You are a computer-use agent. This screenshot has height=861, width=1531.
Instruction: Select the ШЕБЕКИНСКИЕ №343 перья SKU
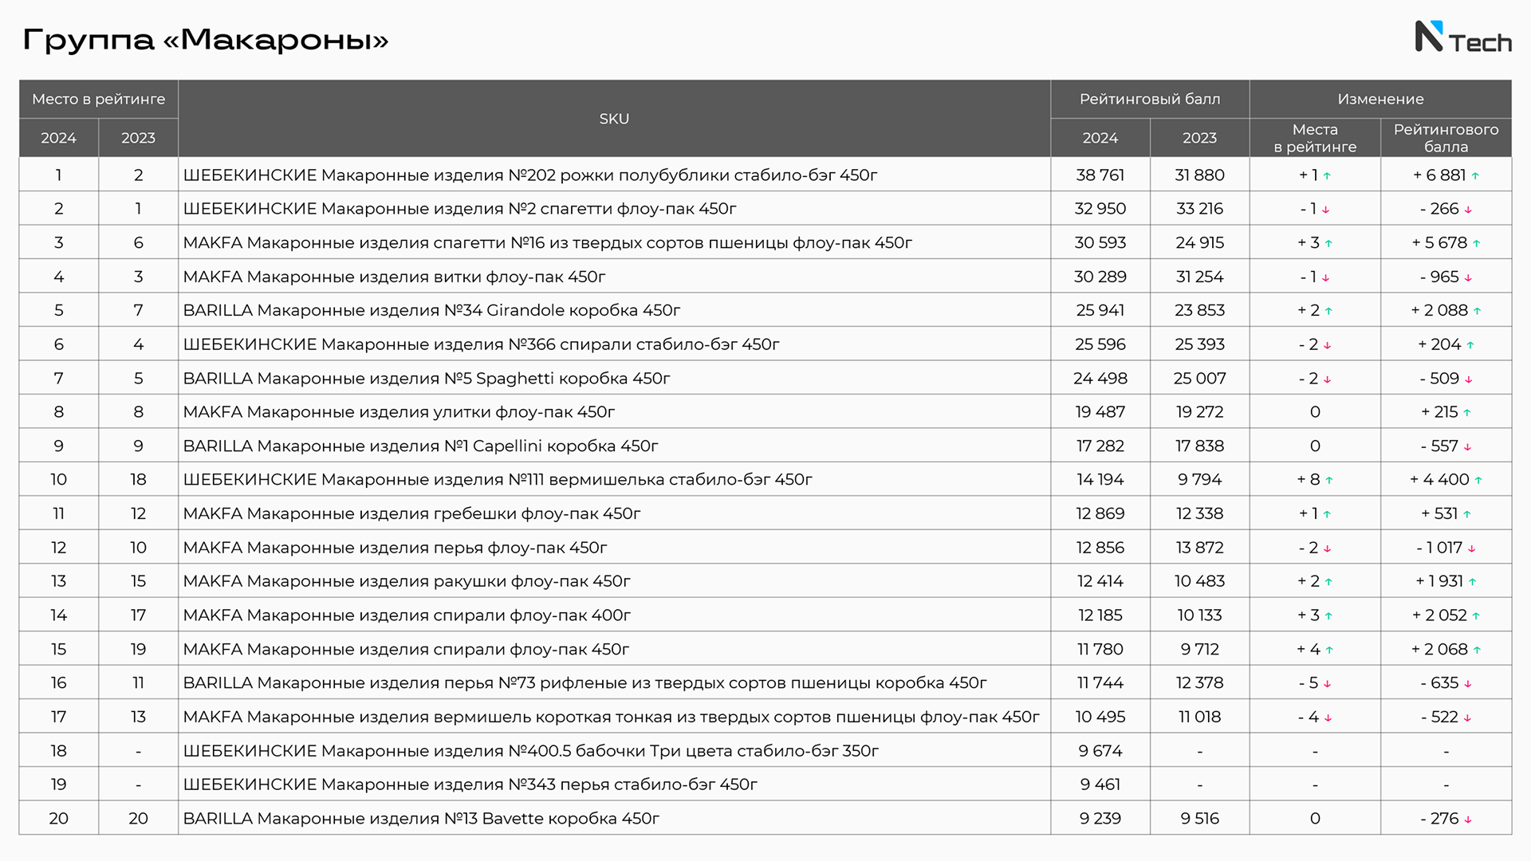click(470, 784)
